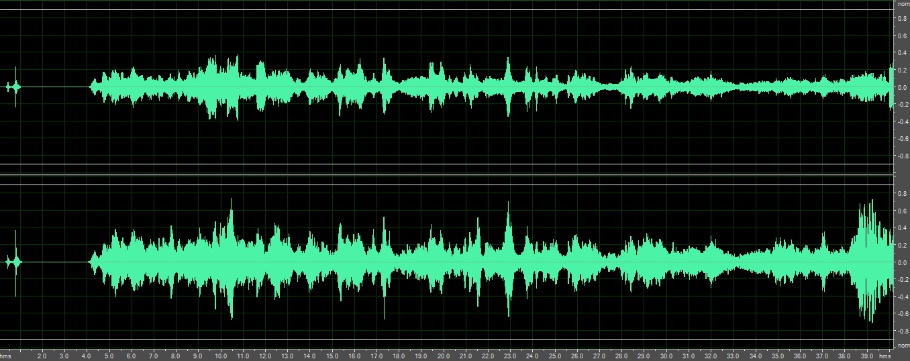Click the 7.0 mark on the time ruler
The width and height of the screenshot is (910, 361).
(153, 356)
